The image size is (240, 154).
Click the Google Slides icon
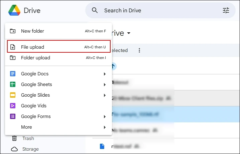pos(13,95)
